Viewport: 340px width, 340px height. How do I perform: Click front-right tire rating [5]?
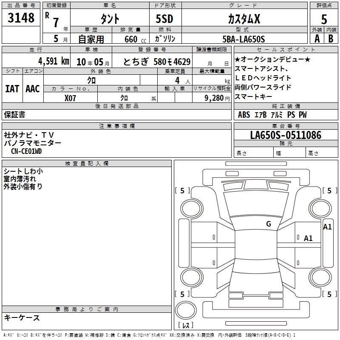330,191
